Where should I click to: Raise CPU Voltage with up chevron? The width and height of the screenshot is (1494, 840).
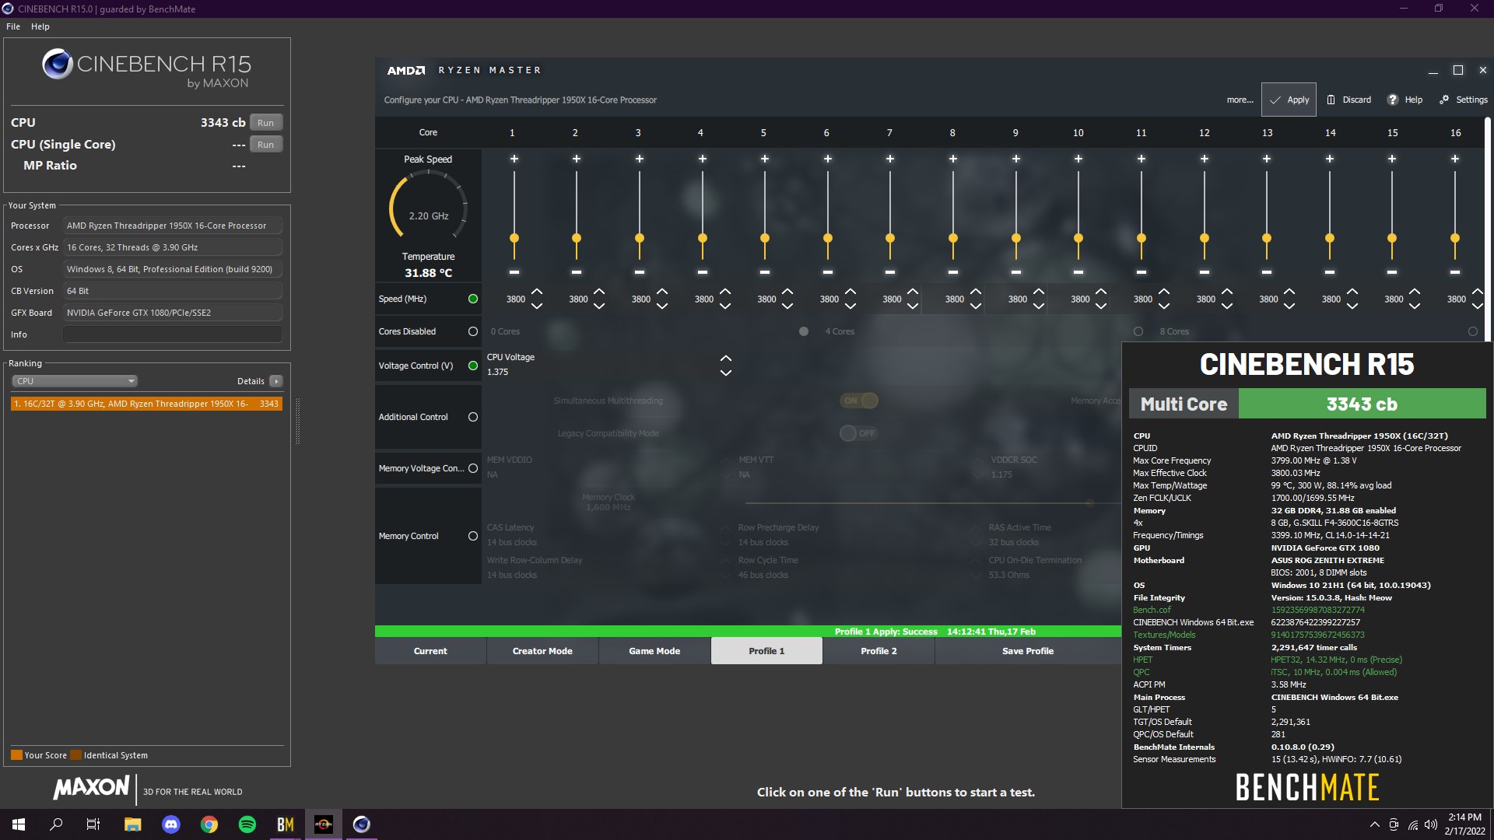pos(726,359)
